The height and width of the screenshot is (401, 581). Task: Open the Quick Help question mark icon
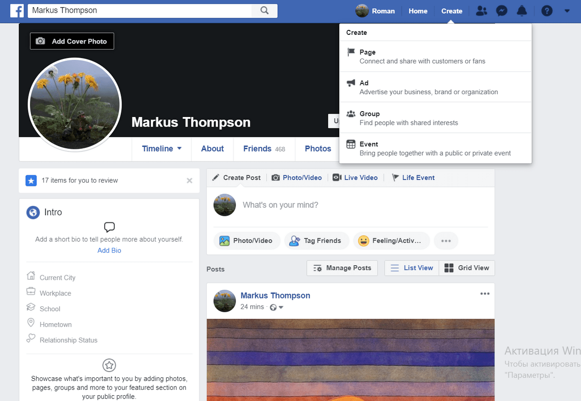[547, 11]
